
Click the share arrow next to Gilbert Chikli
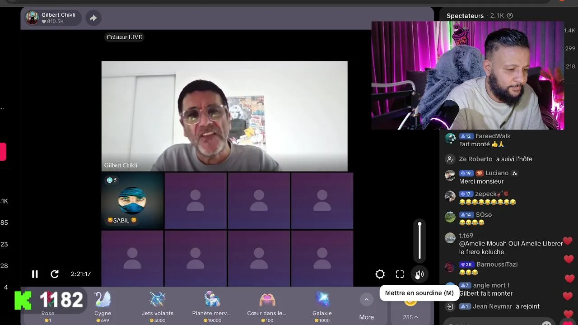click(x=93, y=18)
